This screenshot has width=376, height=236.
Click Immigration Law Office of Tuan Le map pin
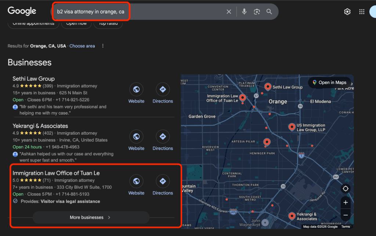tap(243, 98)
